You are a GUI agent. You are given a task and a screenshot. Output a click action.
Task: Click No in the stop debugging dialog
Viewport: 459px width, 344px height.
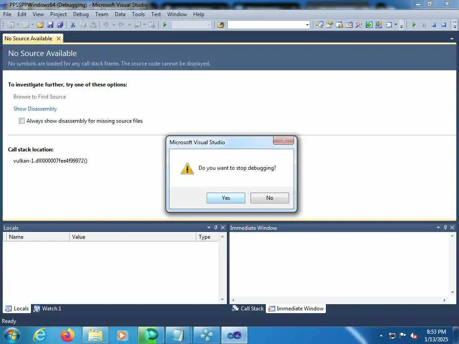click(x=269, y=198)
